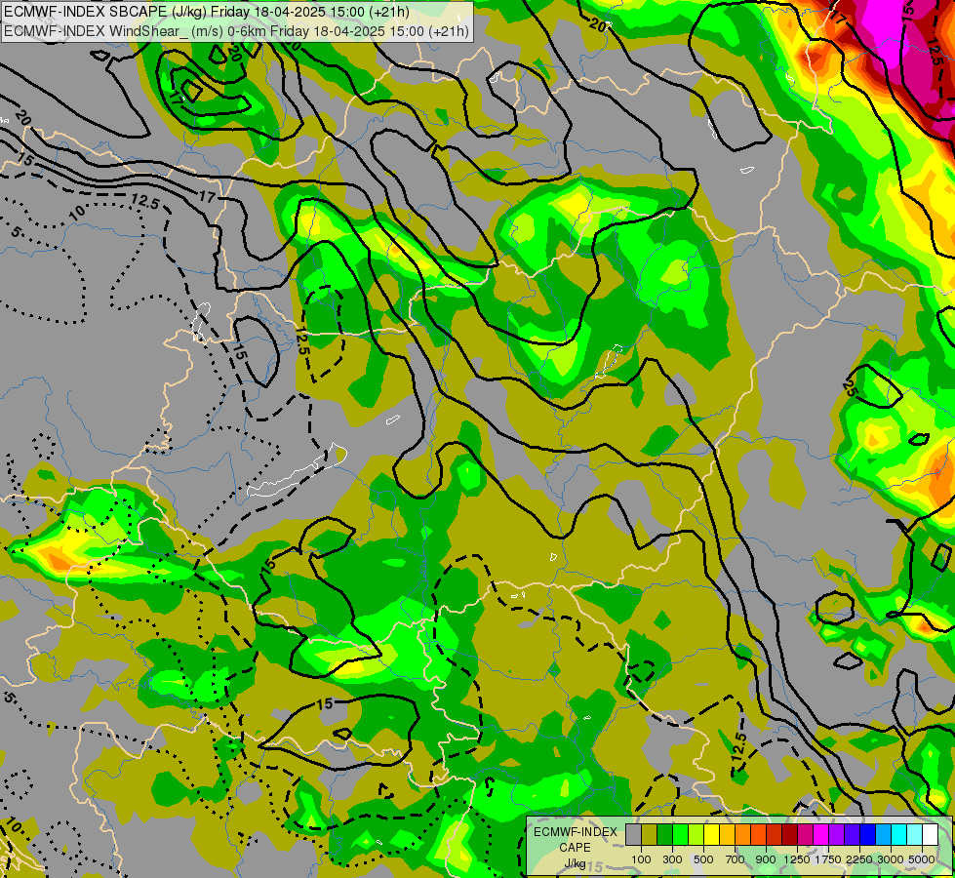Click the 5000 legend scale value
Image resolution: width=955 pixels, height=878 pixels.
[922, 859]
